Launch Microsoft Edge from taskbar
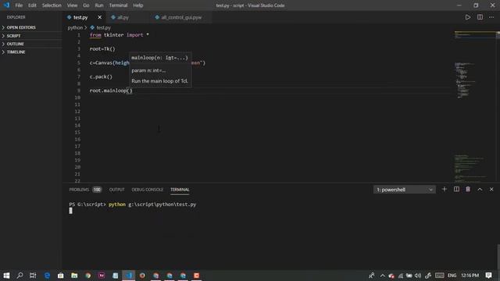This screenshot has height=281, width=500. point(47,276)
